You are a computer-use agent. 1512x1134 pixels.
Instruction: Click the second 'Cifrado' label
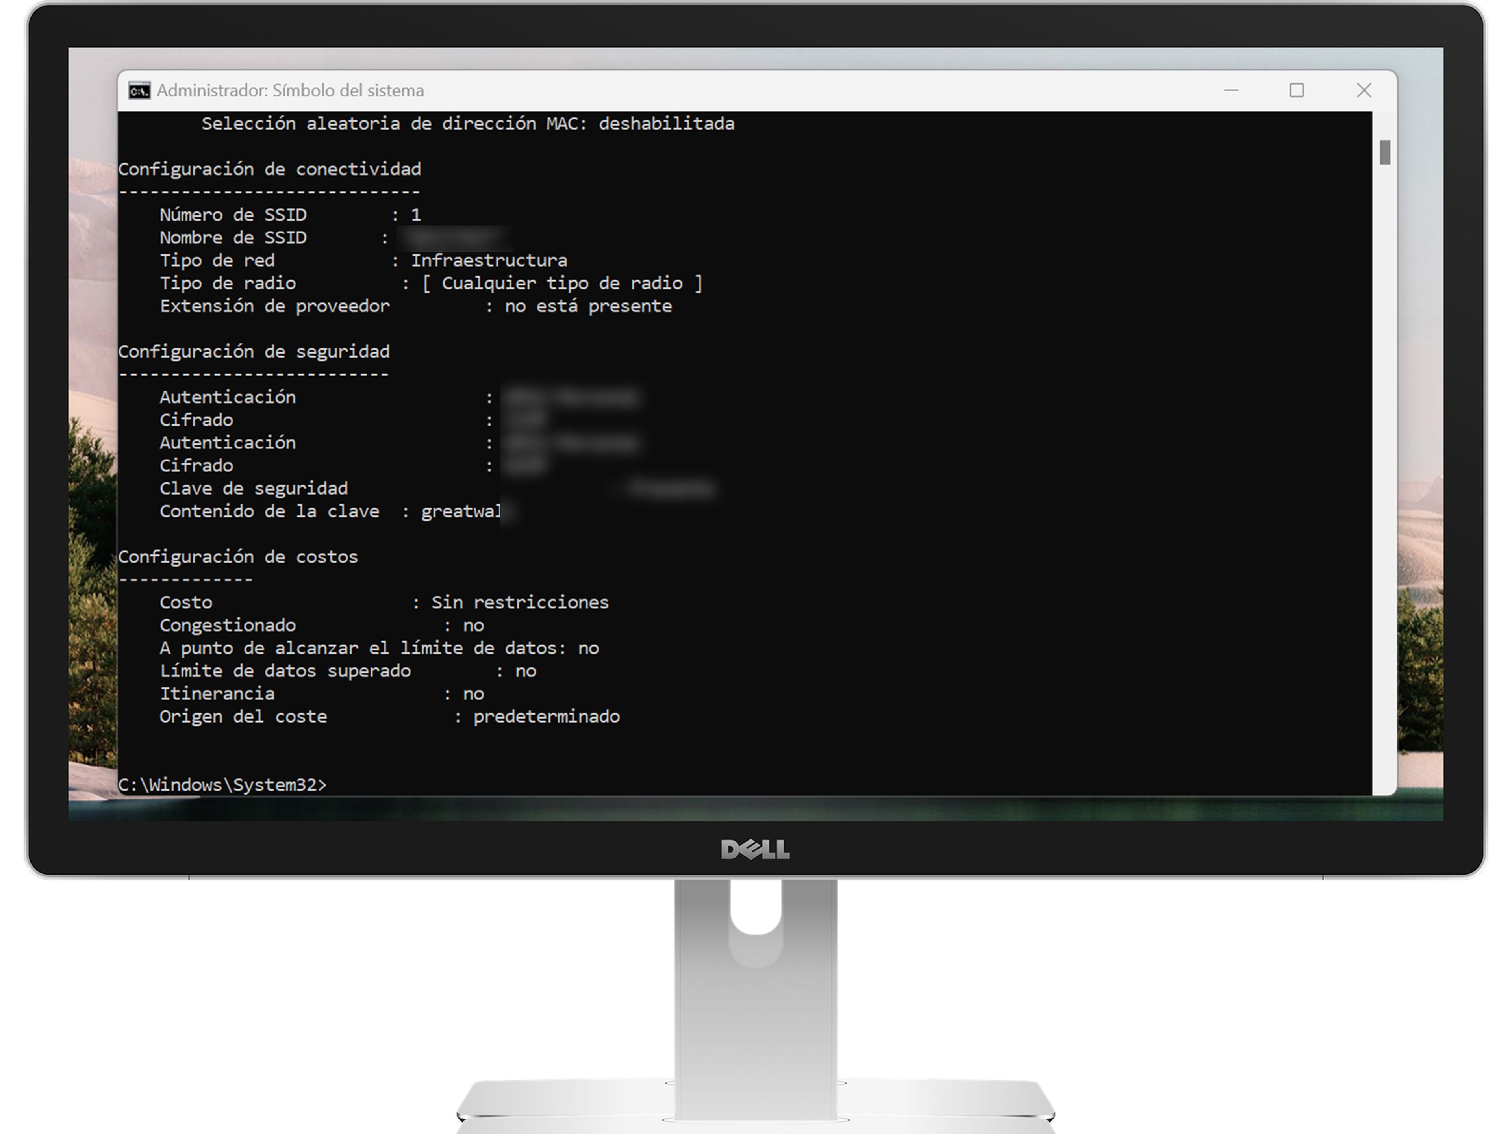pos(196,465)
